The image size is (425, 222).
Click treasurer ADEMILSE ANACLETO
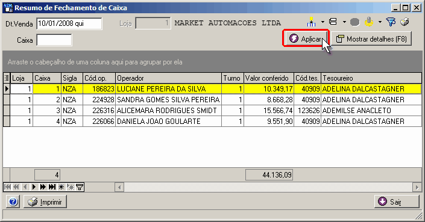[371, 110]
